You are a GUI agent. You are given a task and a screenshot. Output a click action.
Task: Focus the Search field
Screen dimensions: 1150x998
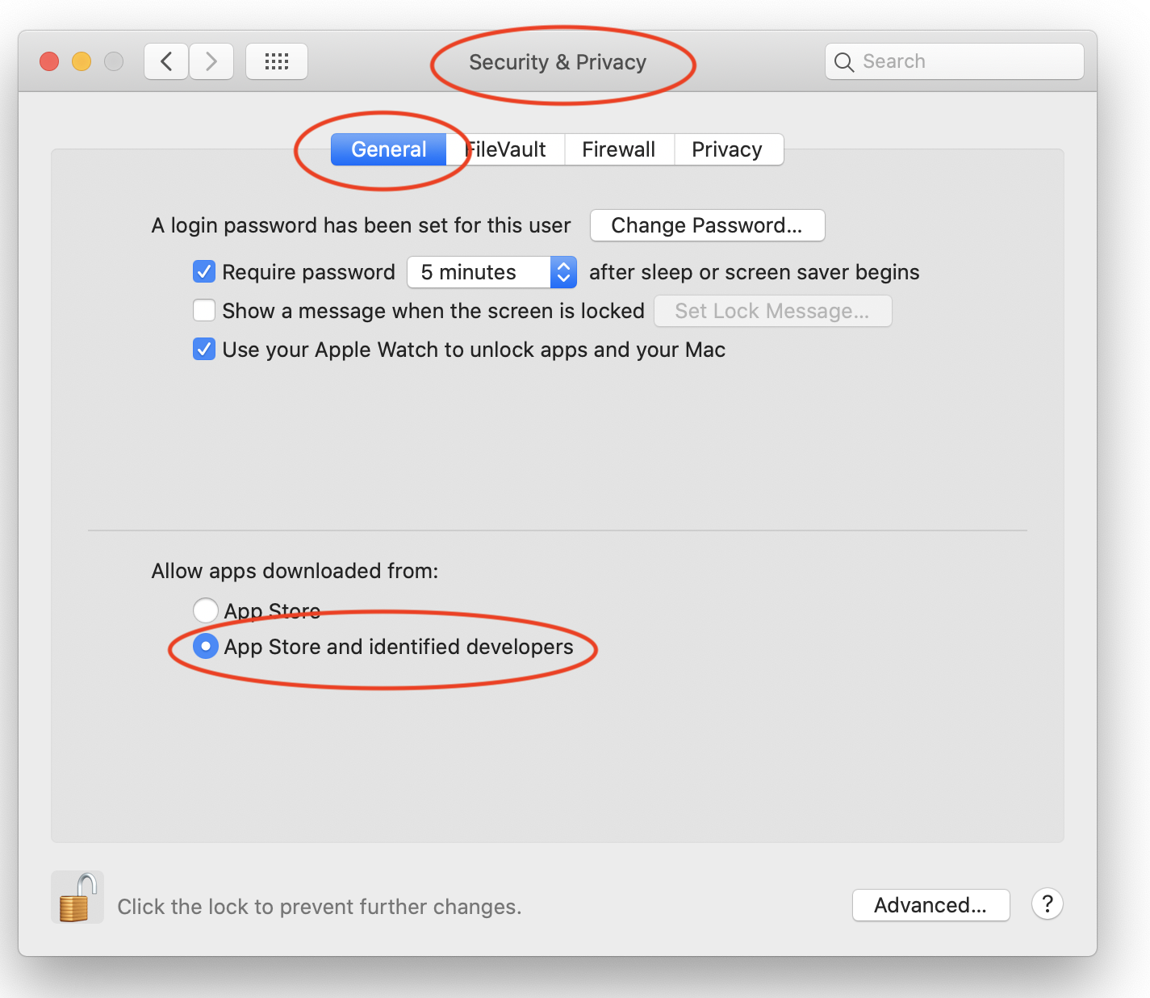pyautogui.click(x=954, y=61)
